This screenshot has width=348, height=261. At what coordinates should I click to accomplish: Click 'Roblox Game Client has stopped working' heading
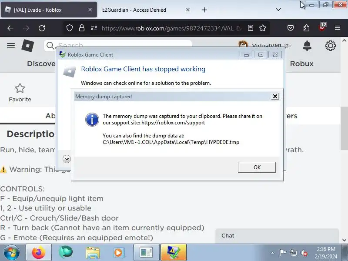143,69
